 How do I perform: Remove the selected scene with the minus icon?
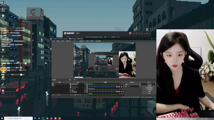55,95
